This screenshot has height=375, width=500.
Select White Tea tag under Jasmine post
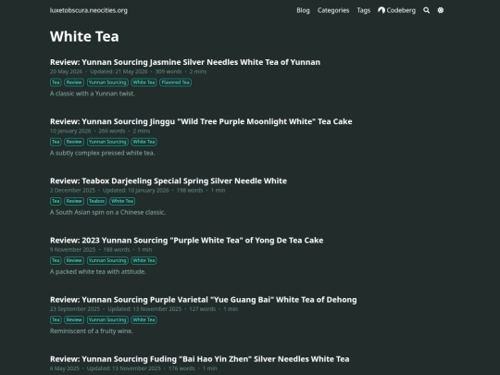(x=144, y=82)
